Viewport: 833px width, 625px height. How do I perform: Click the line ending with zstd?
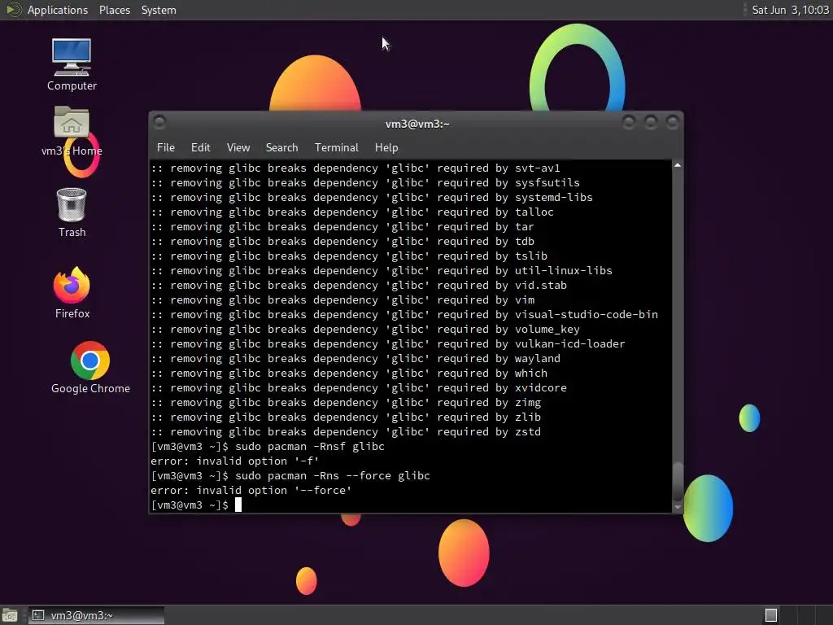pos(346,431)
